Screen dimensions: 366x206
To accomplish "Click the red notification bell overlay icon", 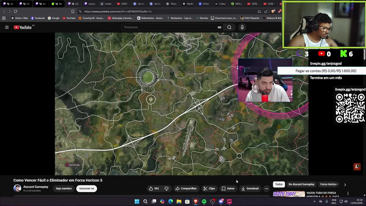I will tap(357, 167).
